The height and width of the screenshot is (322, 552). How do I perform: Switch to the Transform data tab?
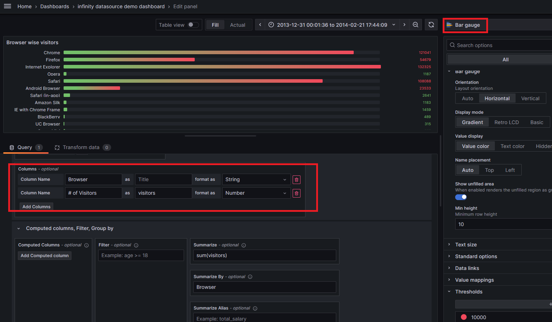tap(83, 147)
